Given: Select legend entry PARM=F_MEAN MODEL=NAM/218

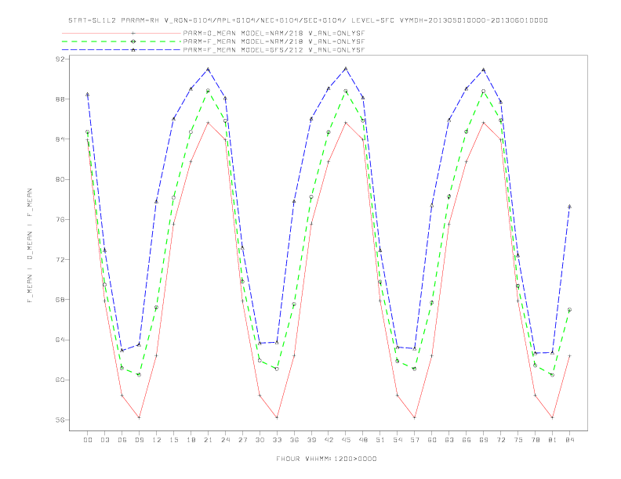Looking at the screenshot, I should tap(274, 41).
